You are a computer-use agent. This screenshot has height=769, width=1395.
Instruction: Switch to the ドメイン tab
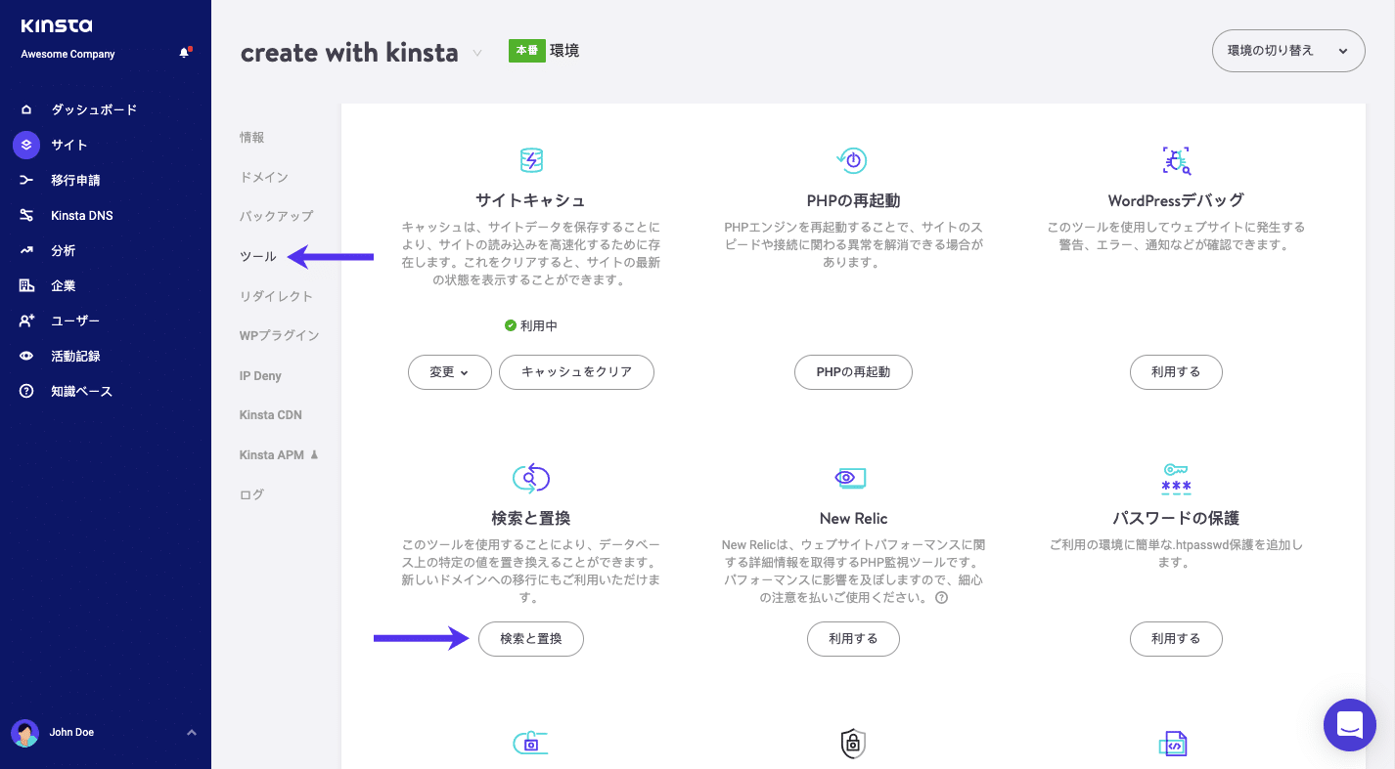(x=264, y=177)
